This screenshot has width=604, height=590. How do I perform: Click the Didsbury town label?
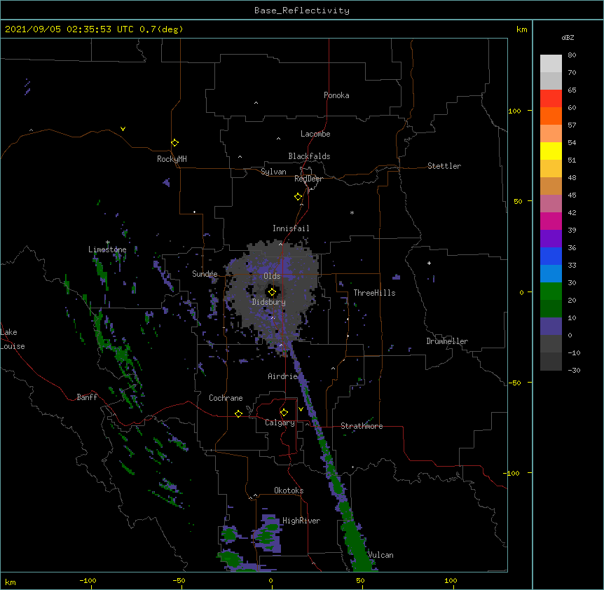[x=269, y=302]
